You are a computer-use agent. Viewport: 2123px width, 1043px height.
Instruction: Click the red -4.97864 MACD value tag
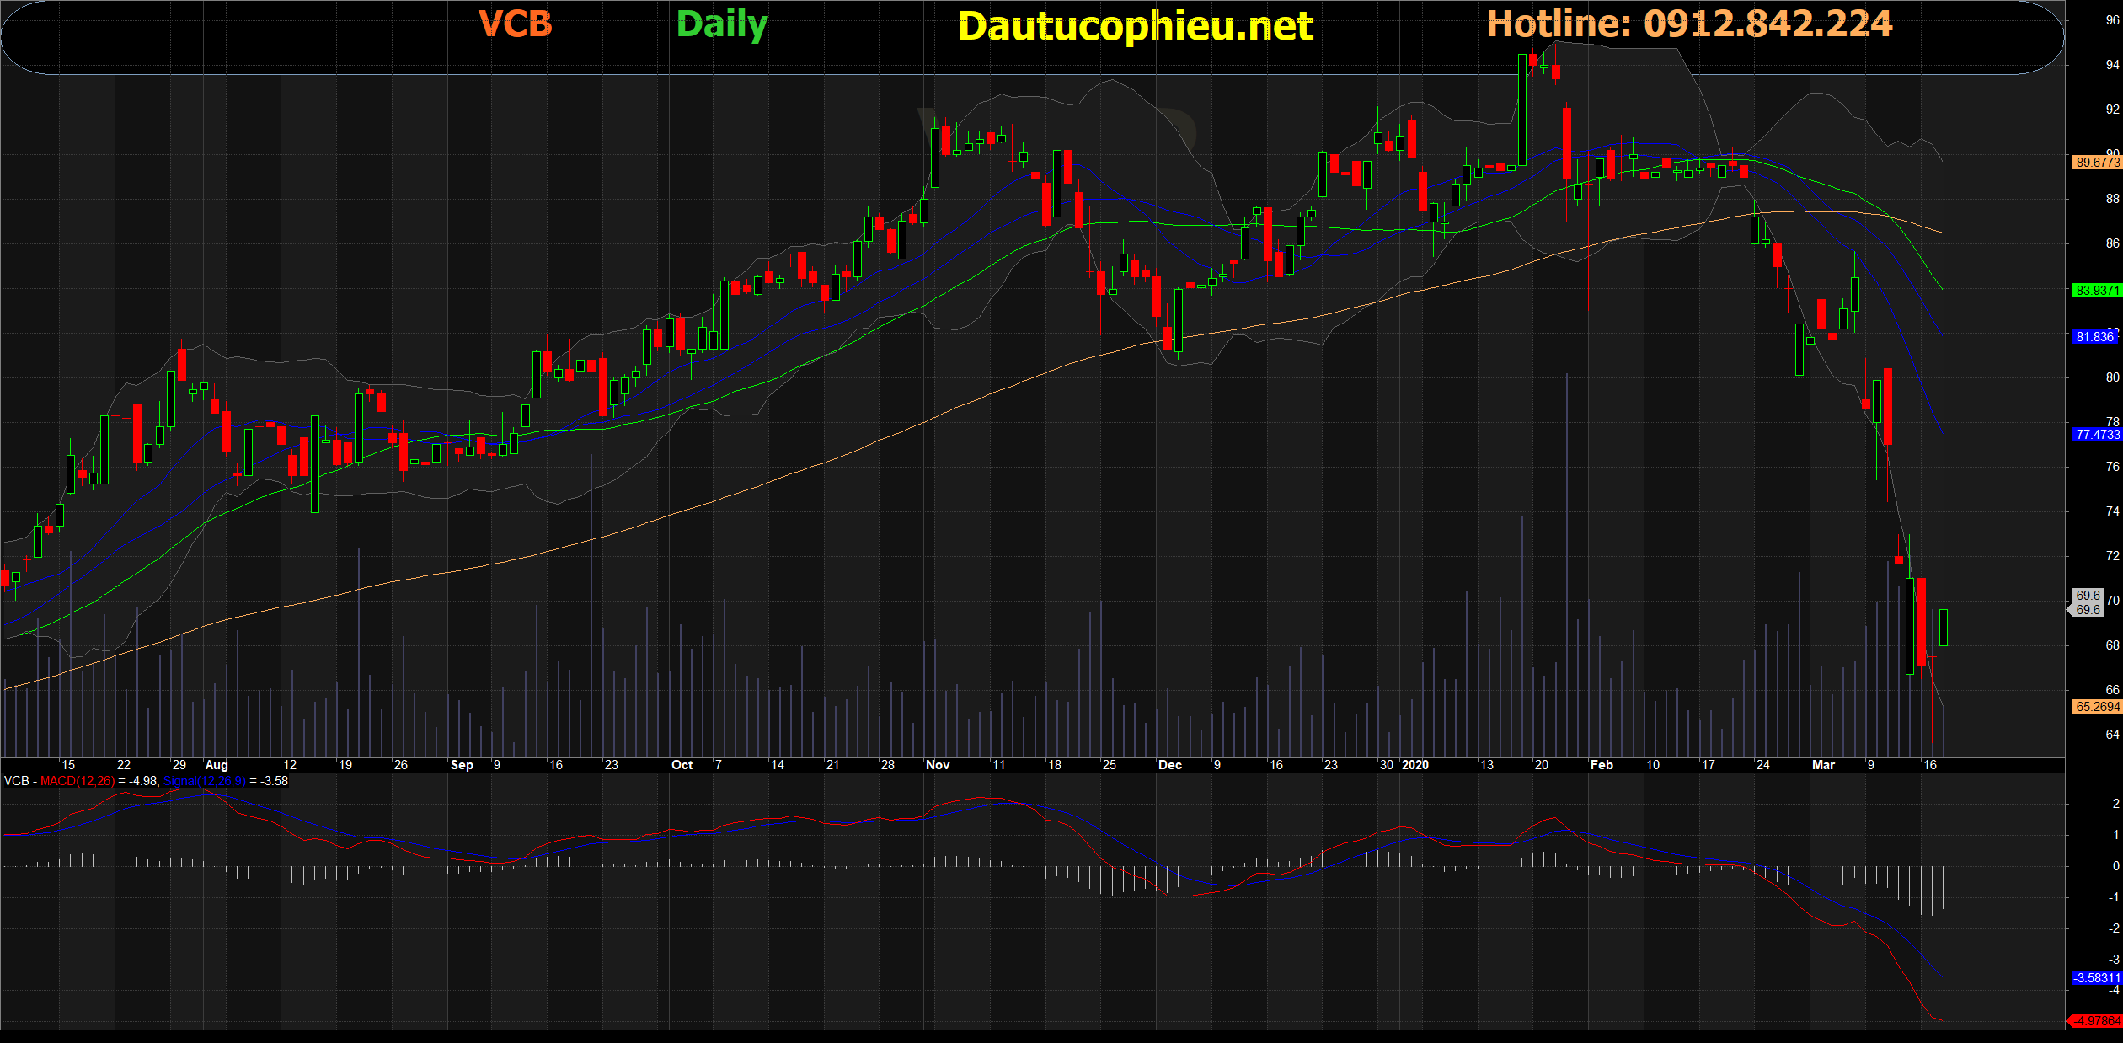click(x=2097, y=1021)
